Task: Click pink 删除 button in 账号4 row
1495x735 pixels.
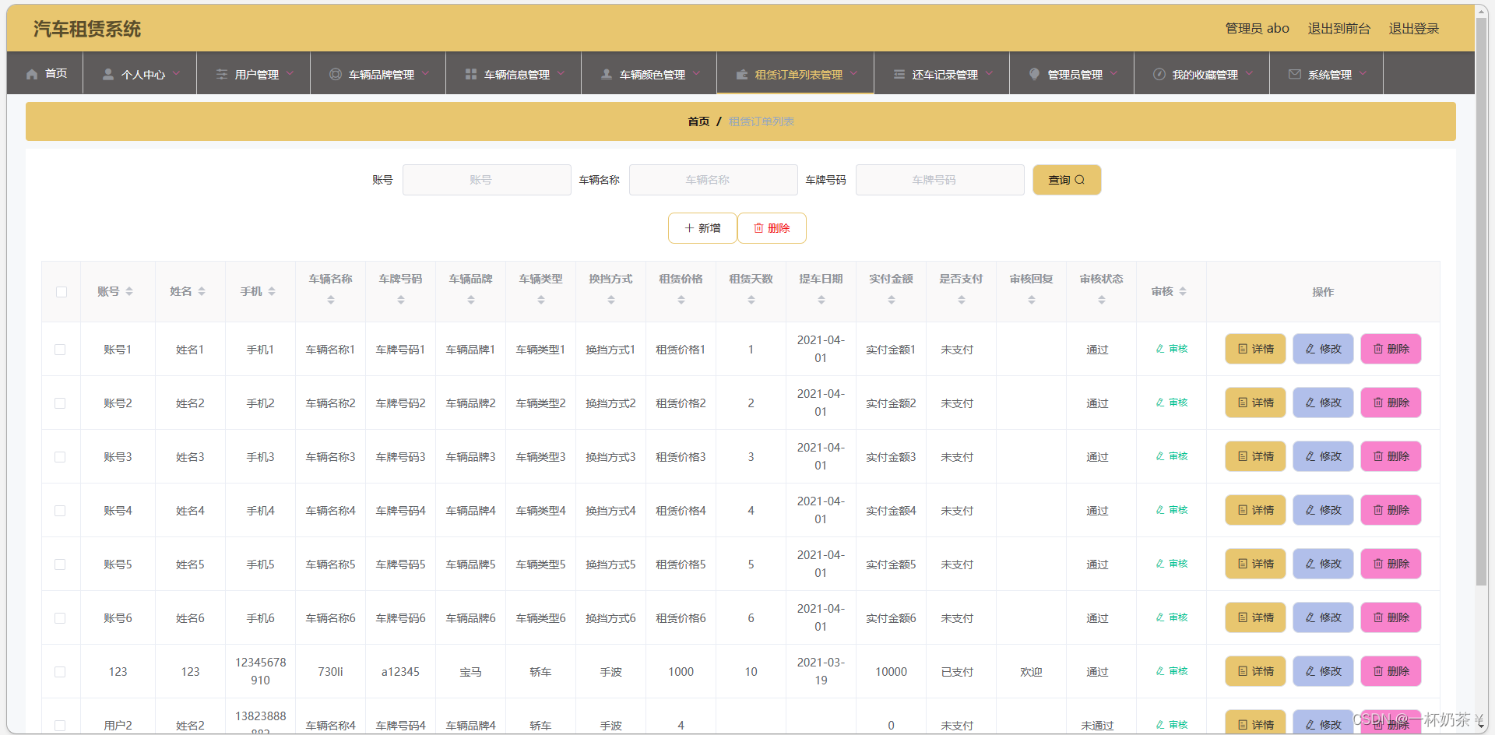Action: tap(1391, 510)
